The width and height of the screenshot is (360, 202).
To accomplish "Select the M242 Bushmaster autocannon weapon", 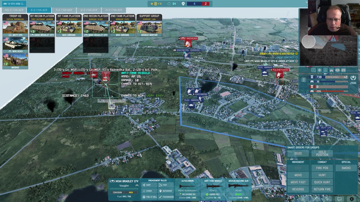I will pyautogui.click(x=188, y=190).
